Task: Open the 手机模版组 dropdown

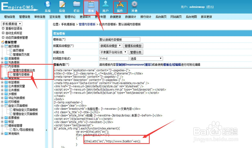Action: tap(12, 24)
